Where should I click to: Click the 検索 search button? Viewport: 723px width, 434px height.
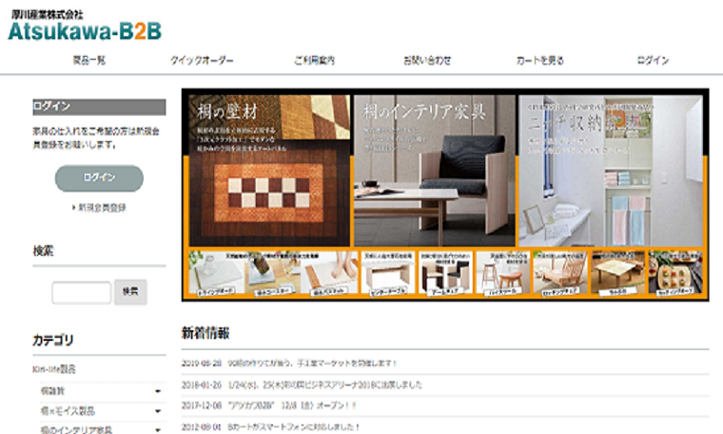click(x=130, y=292)
